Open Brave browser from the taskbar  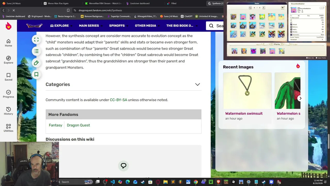[218, 182]
